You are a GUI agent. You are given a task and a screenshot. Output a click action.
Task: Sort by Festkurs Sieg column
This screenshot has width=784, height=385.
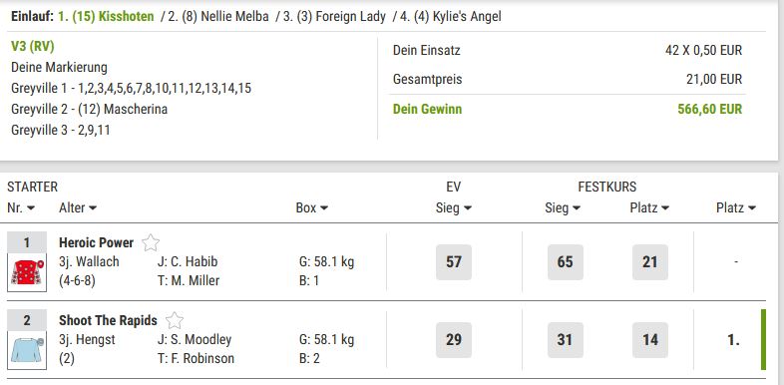(x=563, y=208)
